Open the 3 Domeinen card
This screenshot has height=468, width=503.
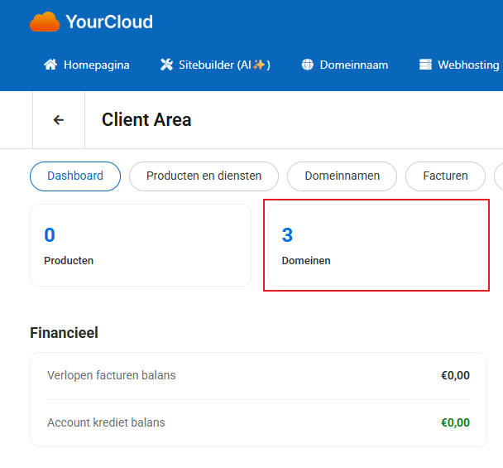[x=378, y=245]
